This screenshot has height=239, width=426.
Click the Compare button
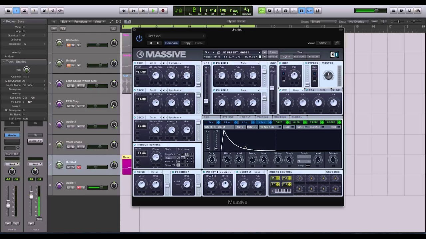171,43
